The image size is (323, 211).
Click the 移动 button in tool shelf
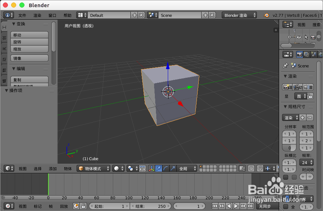tap(29, 35)
